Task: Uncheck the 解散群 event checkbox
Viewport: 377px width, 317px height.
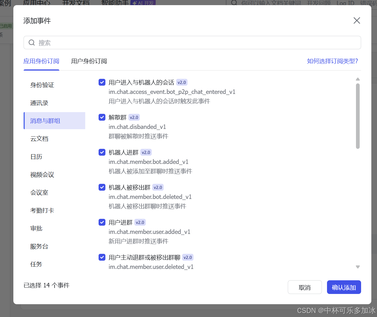Action: pyautogui.click(x=102, y=117)
